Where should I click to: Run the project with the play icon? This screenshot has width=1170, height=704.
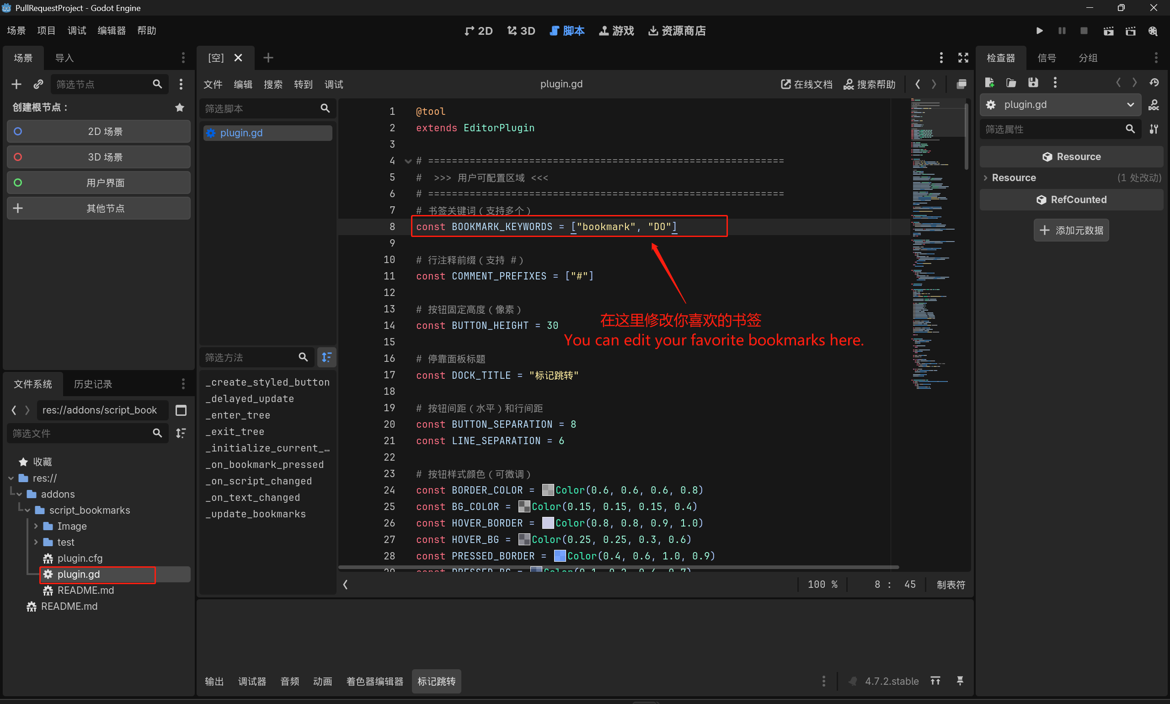1039,31
